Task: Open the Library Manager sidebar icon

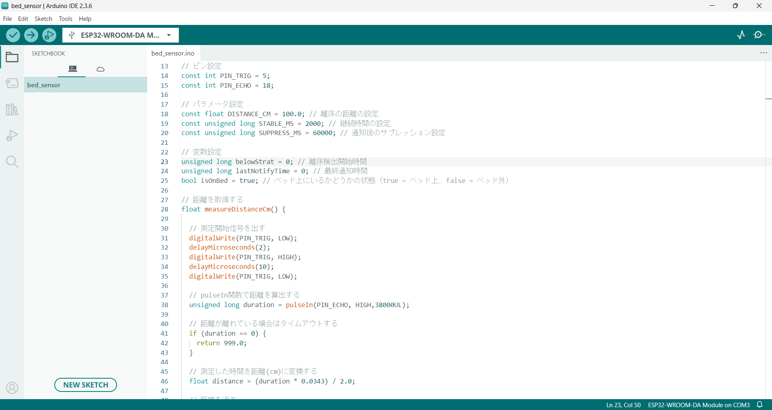Action: [x=12, y=109]
